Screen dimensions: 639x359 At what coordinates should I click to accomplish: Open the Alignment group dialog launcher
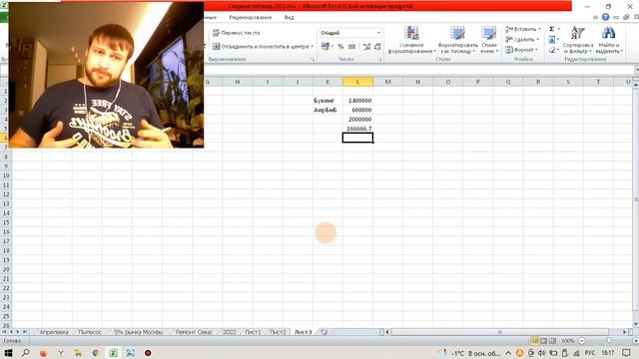click(x=313, y=60)
